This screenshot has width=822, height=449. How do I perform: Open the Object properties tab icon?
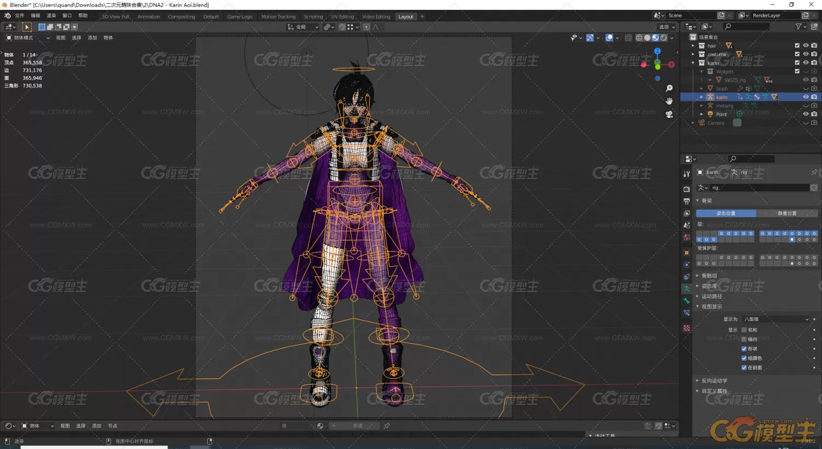(687, 253)
